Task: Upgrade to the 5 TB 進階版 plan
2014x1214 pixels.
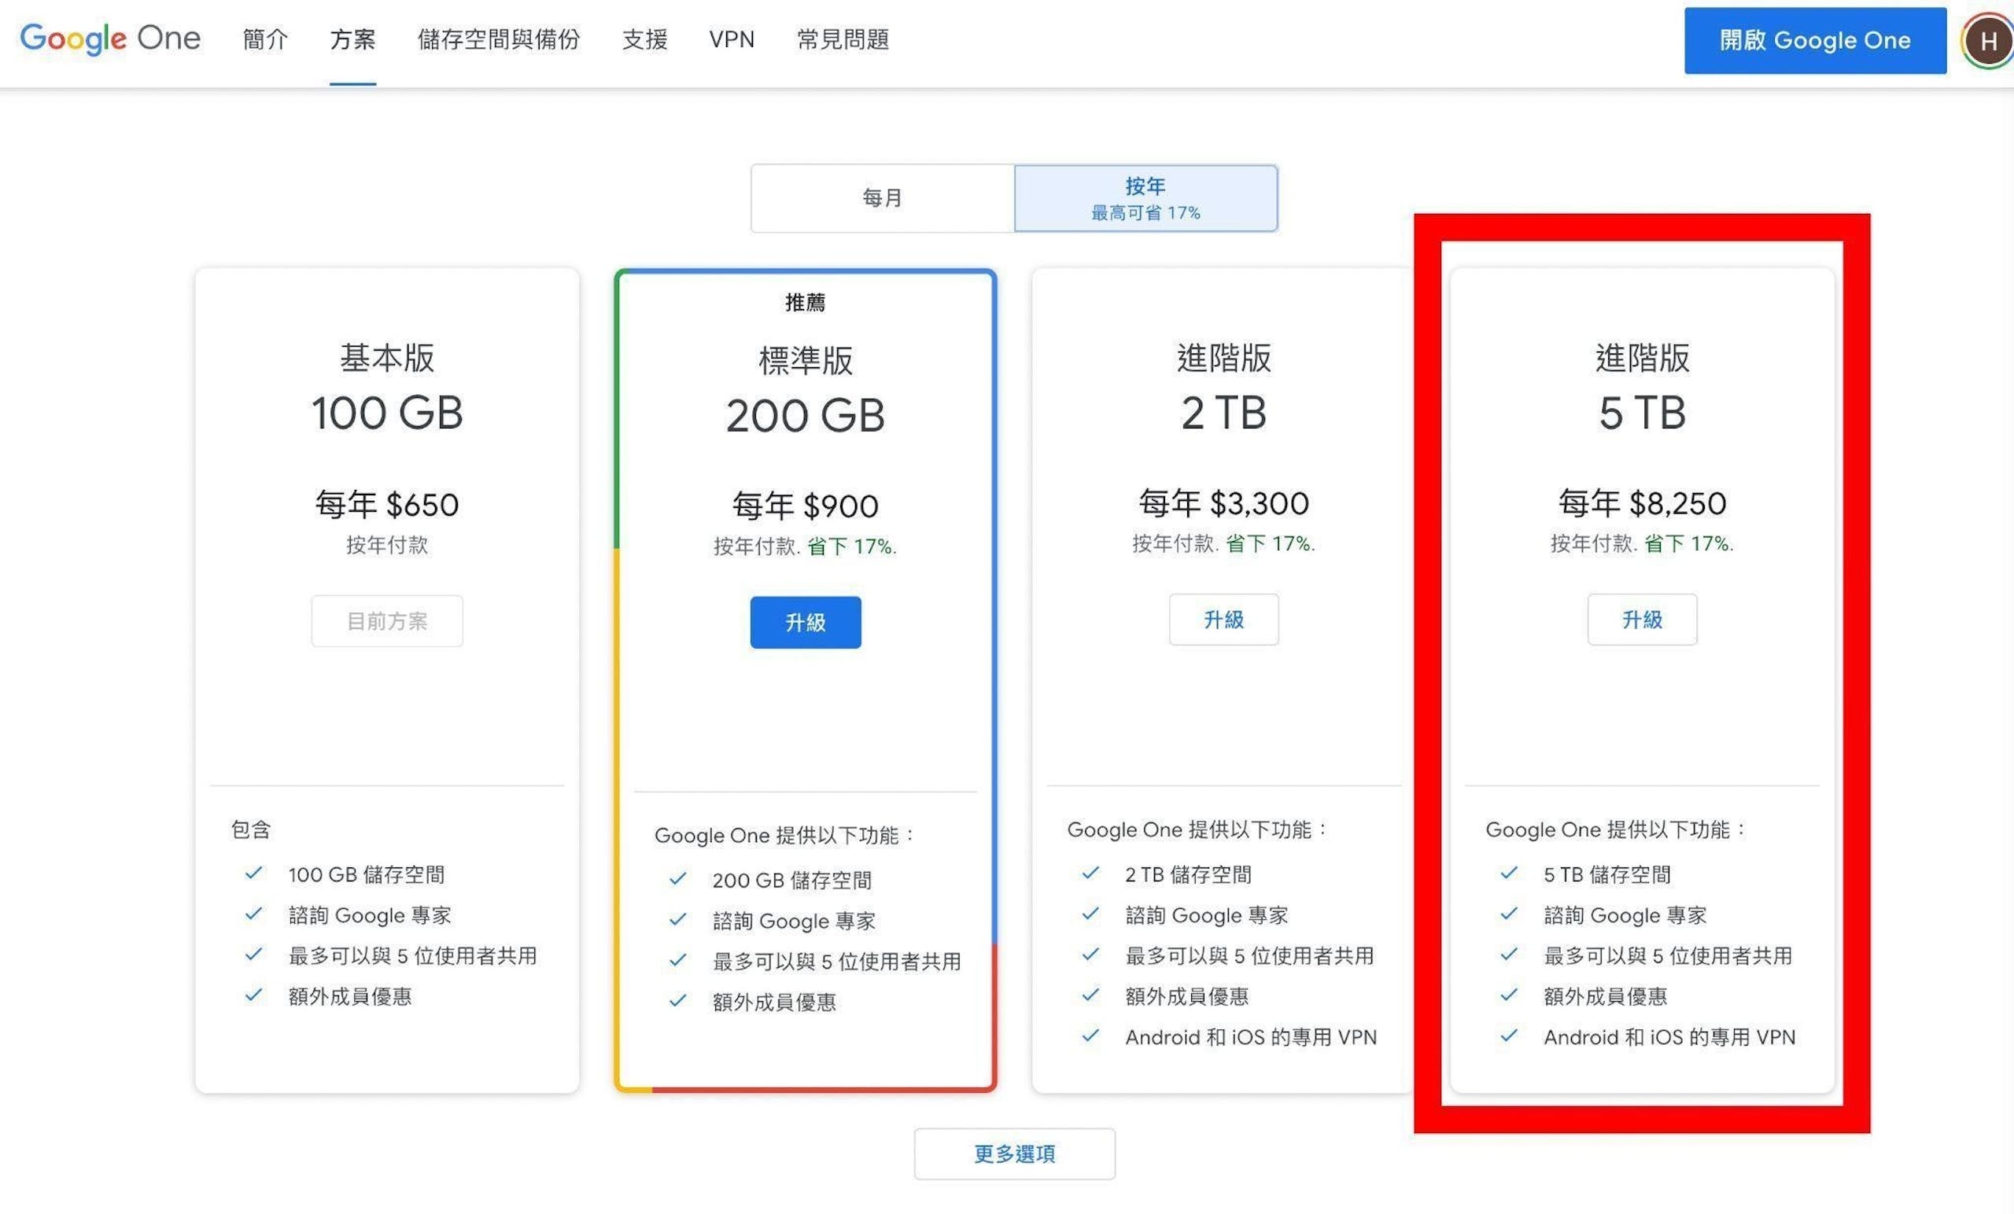Action: (x=1643, y=620)
